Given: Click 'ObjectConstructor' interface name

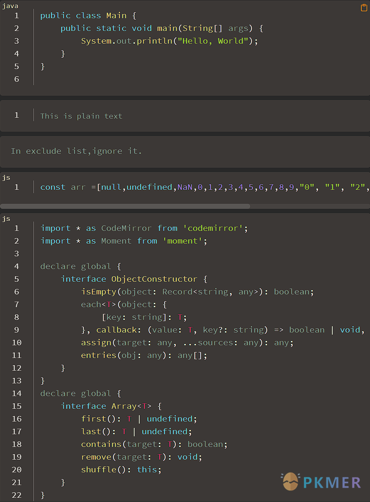Looking at the screenshot, I should [154, 279].
